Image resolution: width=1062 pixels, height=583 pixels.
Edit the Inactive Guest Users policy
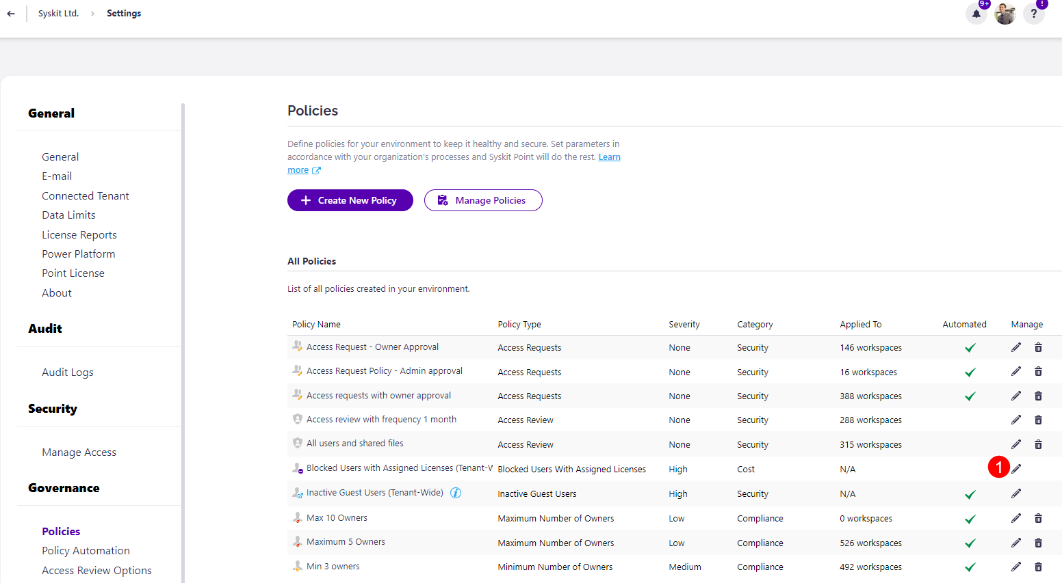(1016, 493)
